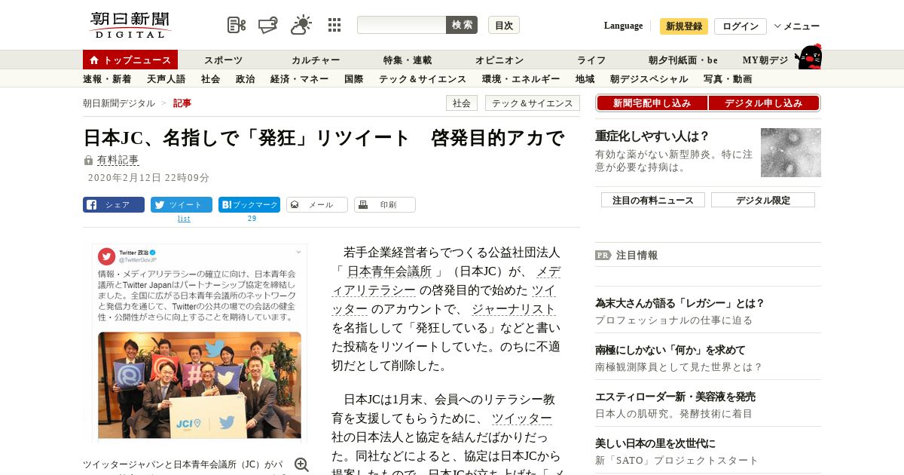Select the 朝夕刊紙面・be tab
Viewport: 904px width, 475px height.
click(x=683, y=60)
